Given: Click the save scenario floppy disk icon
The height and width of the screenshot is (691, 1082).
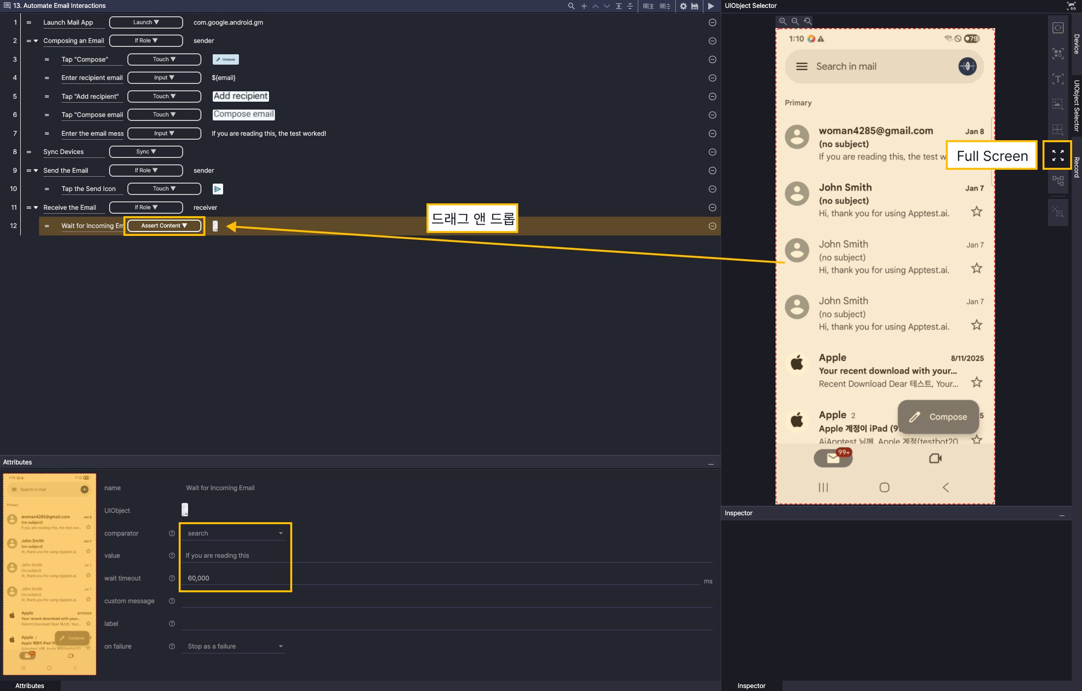Looking at the screenshot, I should [x=695, y=6].
